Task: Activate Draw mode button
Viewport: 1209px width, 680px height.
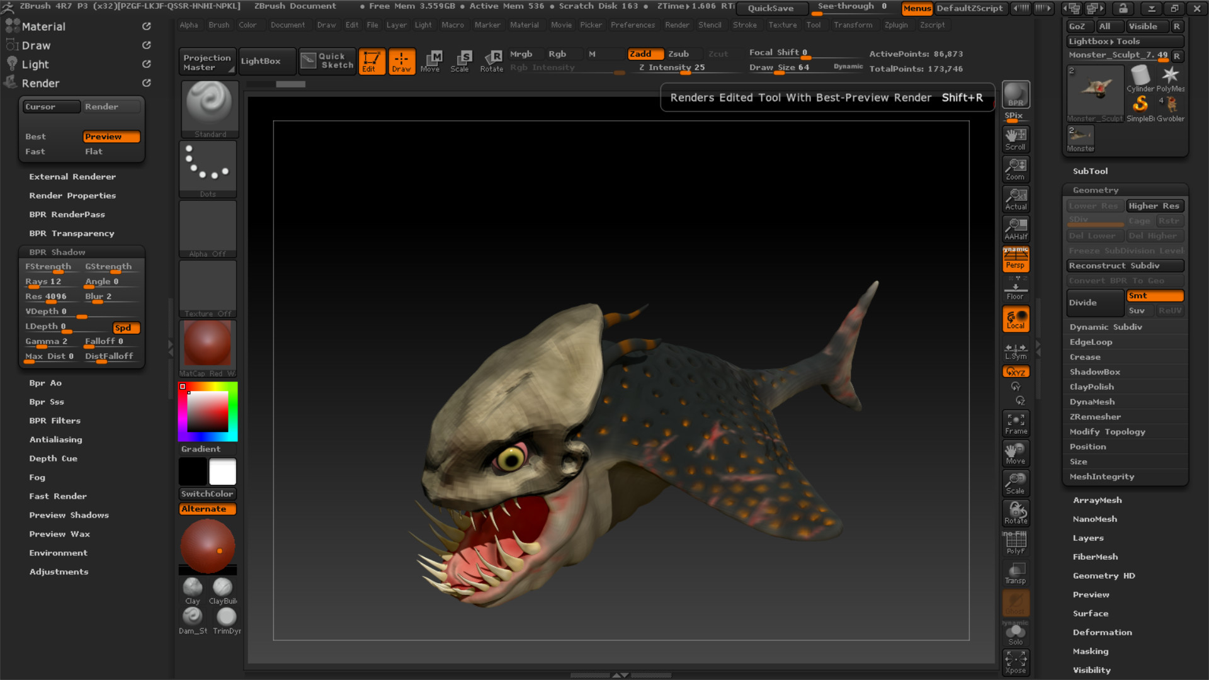Action: [x=402, y=61]
